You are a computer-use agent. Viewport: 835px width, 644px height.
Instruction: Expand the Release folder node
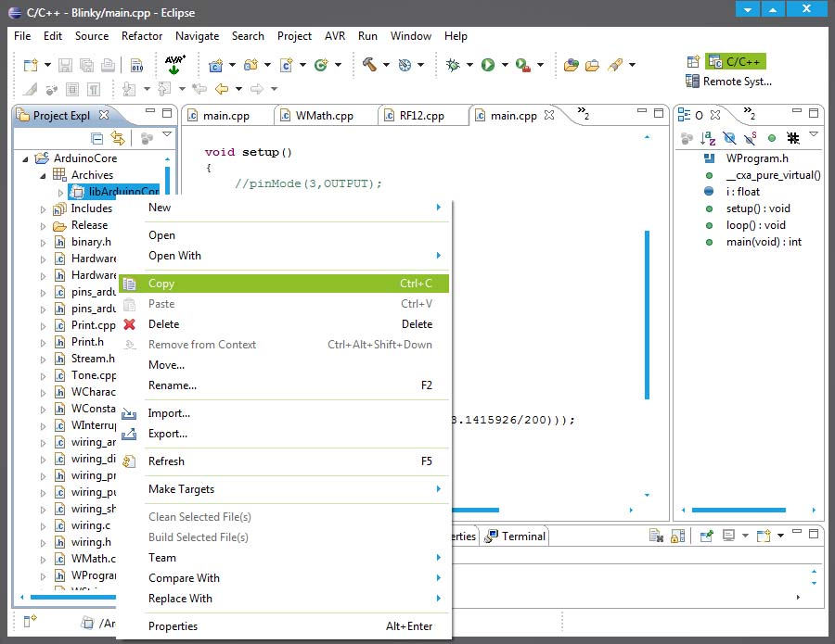tap(43, 226)
